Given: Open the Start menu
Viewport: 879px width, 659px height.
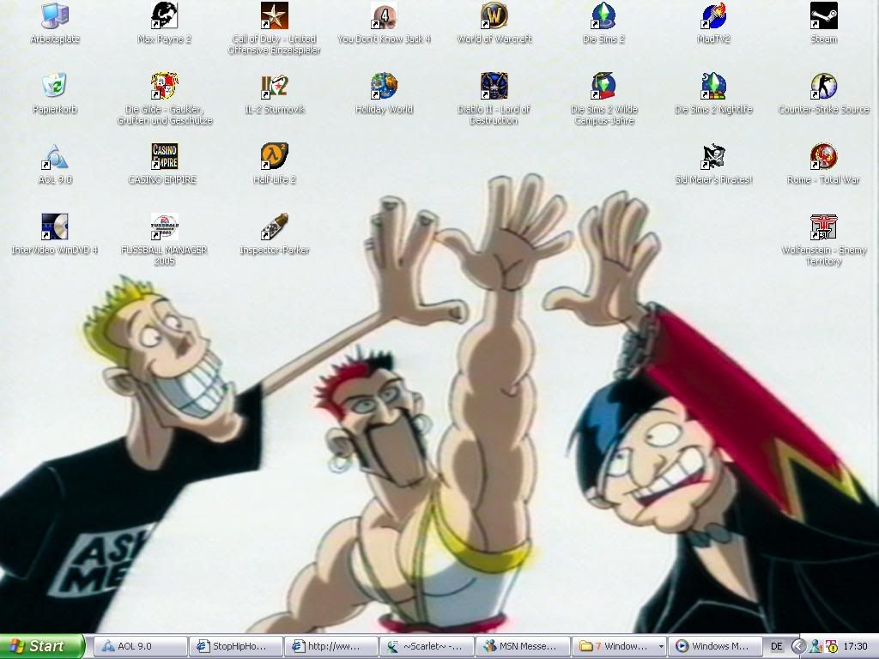Looking at the screenshot, I should [42, 646].
